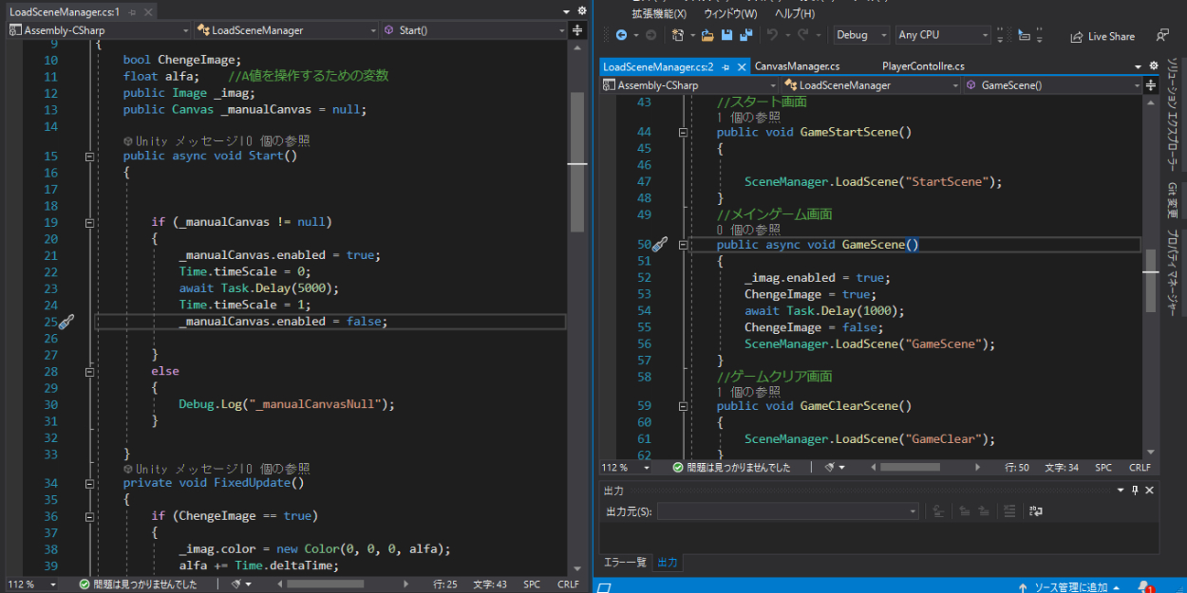This screenshot has height=593, width=1187.
Task: Click the Save All toolbar icon
Action: click(745, 35)
